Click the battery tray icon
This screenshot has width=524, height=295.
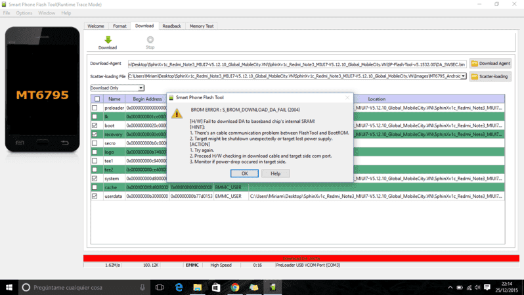tap(460, 287)
